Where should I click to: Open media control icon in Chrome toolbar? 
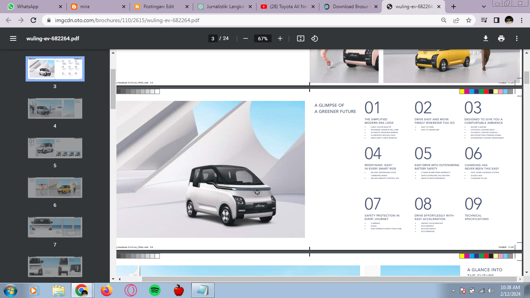(484, 20)
